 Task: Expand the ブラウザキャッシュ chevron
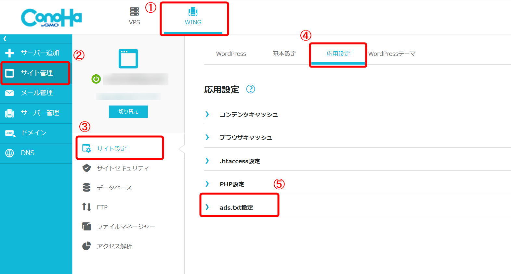[207, 137]
